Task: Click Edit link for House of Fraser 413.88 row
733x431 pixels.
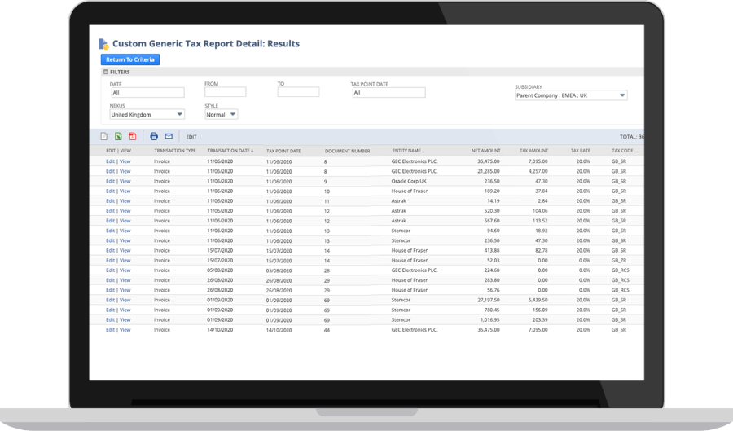Action: click(110, 251)
